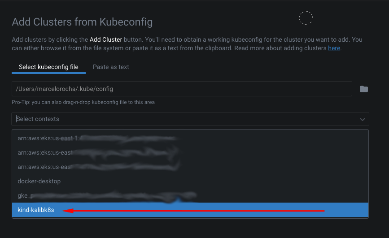Open the Paste as text tab
The image size is (389, 238).
[111, 67]
